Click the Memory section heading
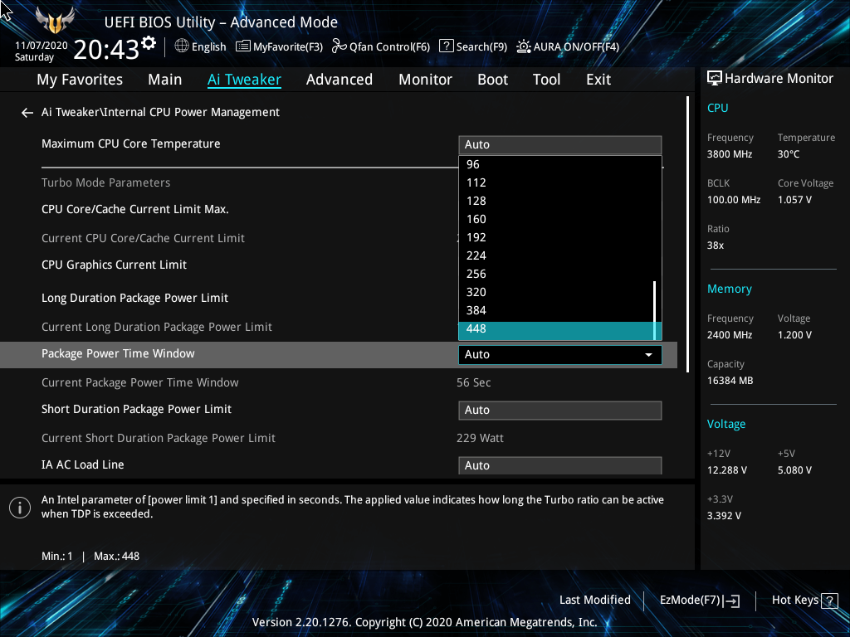This screenshot has height=637, width=850. tap(729, 289)
